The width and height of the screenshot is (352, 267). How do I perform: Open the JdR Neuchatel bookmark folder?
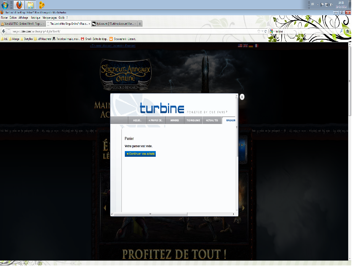(x=43, y=39)
